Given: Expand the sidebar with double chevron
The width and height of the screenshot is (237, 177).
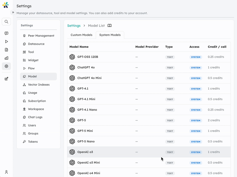Looking at the screenshot, I should pyautogui.click(x=13, y=12).
